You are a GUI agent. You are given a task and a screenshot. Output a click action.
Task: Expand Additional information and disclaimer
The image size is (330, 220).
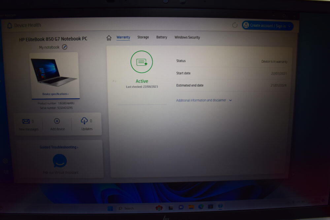tap(204, 100)
